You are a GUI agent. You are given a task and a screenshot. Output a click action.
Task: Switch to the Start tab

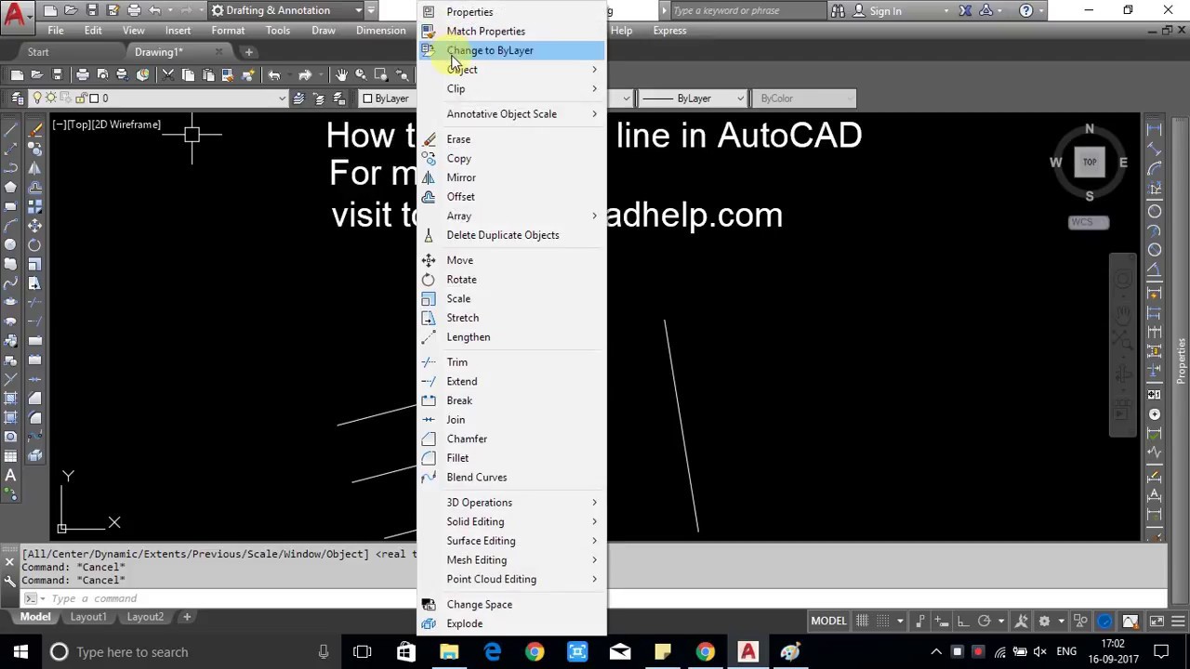click(38, 52)
